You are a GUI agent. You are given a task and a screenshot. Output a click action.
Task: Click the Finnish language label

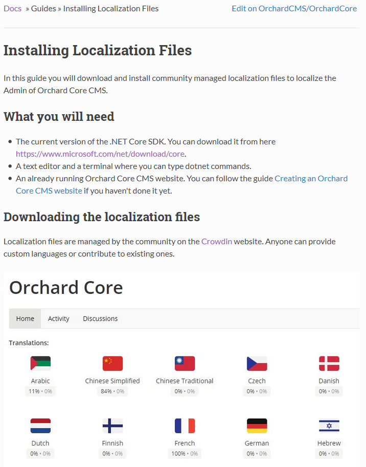point(112,443)
